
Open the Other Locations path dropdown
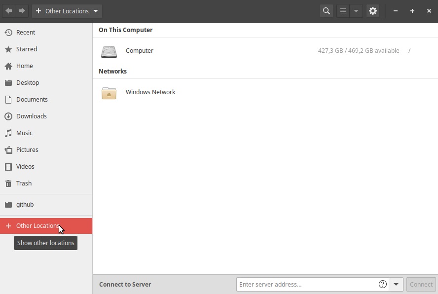tap(67, 11)
